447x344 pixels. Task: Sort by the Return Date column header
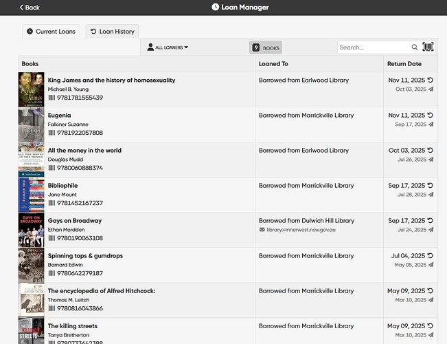[404, 64]
